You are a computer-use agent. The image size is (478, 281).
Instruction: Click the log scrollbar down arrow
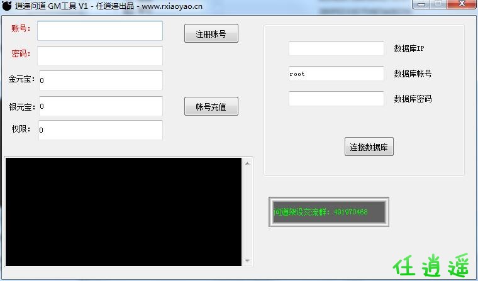(247, 260)
